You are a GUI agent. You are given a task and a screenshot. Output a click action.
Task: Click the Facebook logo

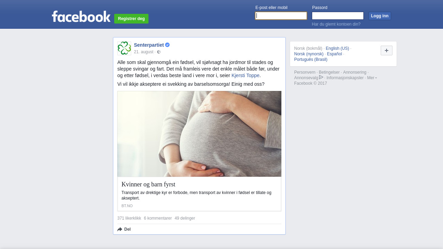[81, 16]
